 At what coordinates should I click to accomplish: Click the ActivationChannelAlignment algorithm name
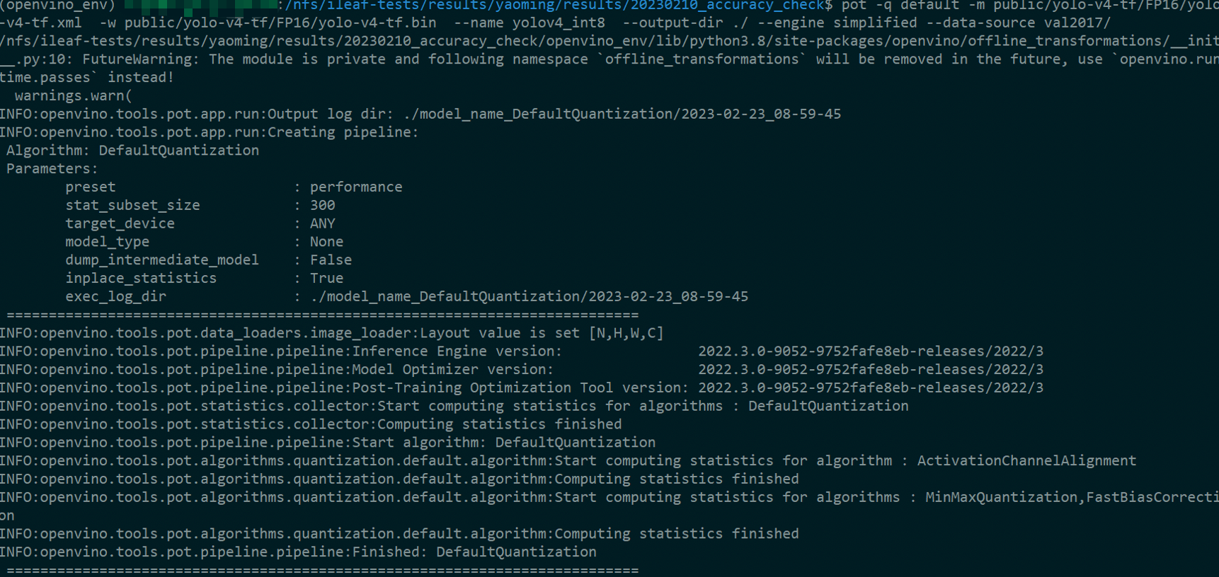pyautogui.click(x=1026, y=461)
